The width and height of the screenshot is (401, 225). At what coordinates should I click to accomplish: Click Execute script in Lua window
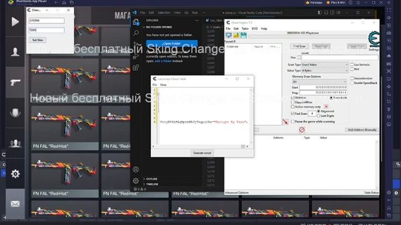(202, 152)
